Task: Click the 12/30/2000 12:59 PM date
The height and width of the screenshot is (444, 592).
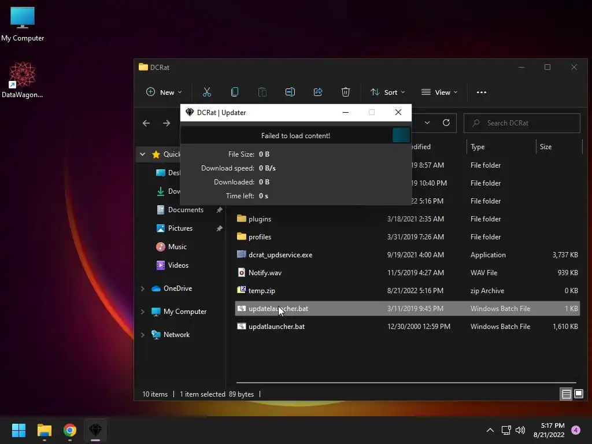Action: tap(419, 327)
